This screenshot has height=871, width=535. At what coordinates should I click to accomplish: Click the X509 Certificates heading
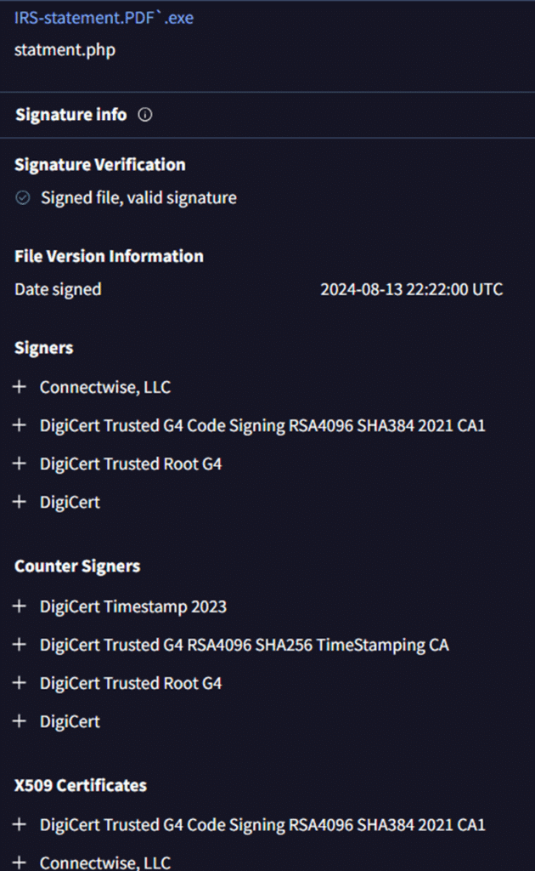81,785
